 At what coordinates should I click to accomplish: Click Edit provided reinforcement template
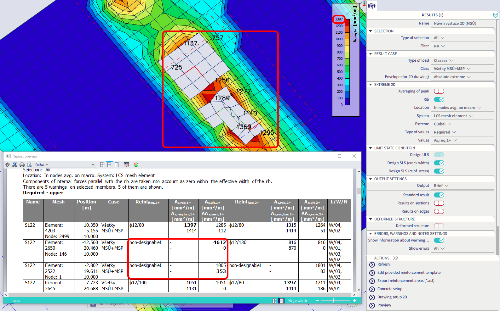409,273
